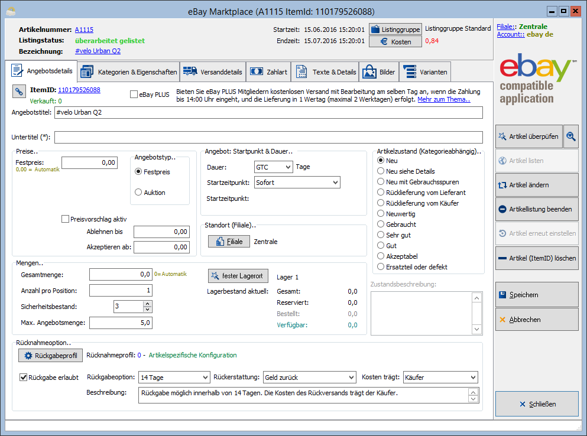Open the Kategorien & Eigenschaften tab

pos(128,72)
